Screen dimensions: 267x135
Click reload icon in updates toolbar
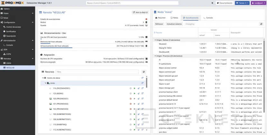click(261, 24)
